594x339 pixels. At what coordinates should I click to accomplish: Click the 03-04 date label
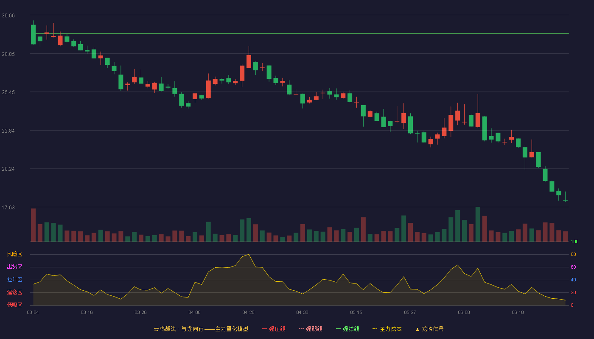click(33, 312)
